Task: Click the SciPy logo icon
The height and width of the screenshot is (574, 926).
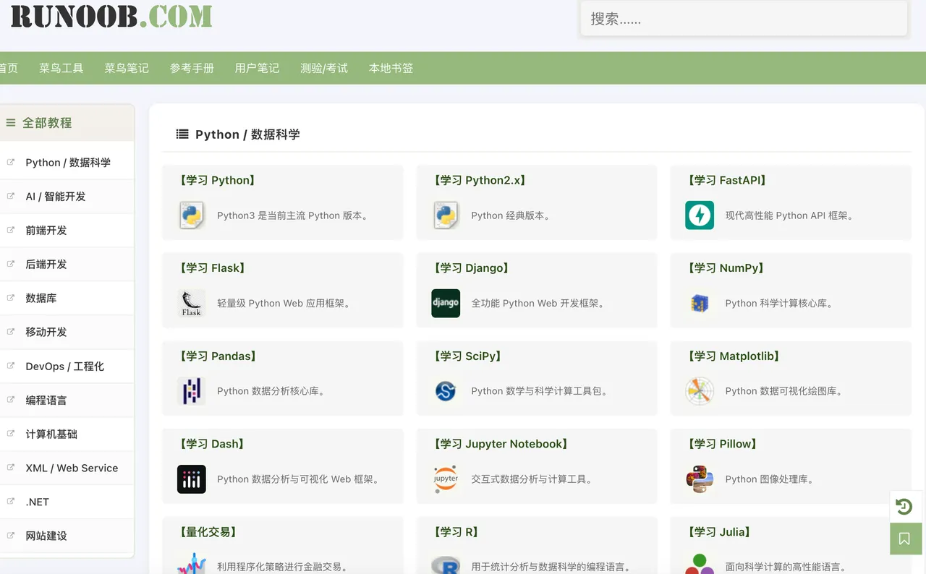Action: (x=446, y=391)
